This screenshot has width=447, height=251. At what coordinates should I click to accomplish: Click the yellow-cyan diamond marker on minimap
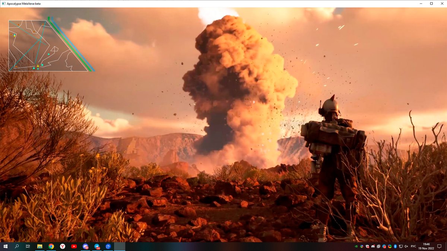click(x=15, y=36)
